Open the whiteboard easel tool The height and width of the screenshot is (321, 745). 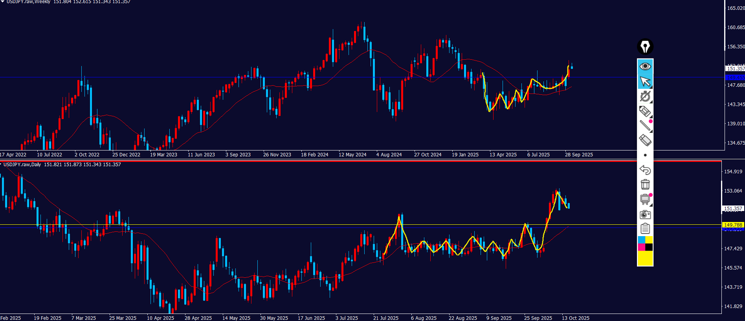645,199
